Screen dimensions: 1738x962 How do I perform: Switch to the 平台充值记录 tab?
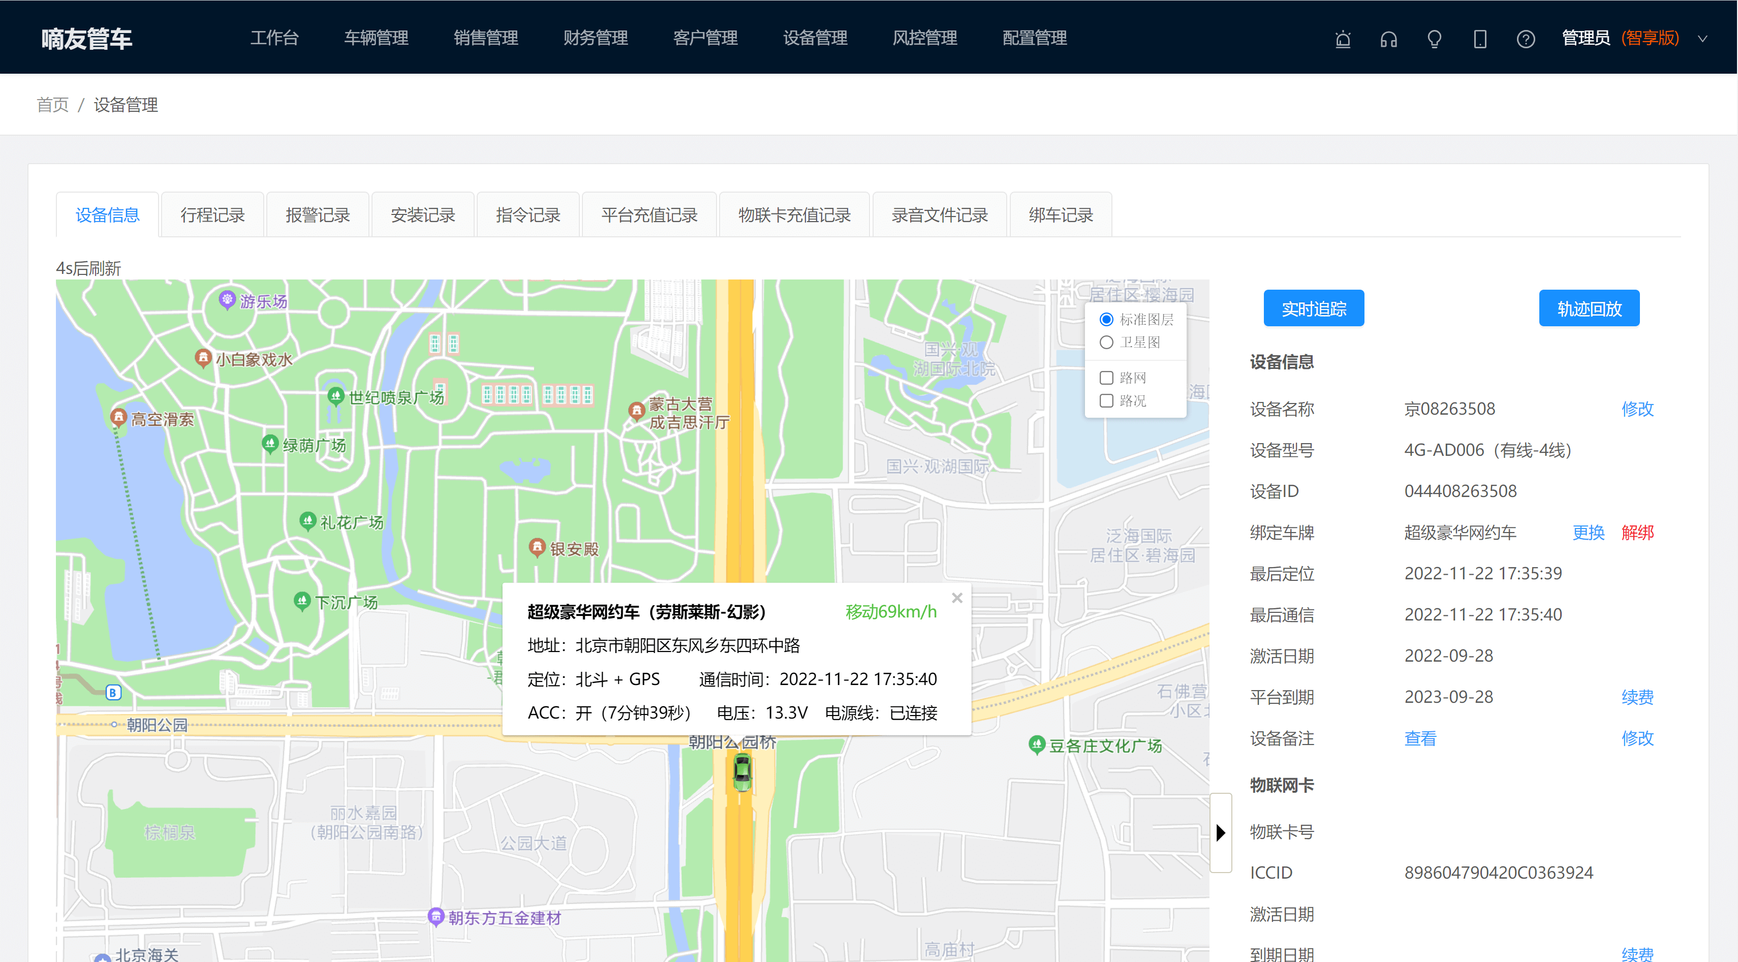pyautogui.click(x=649, y=215)
